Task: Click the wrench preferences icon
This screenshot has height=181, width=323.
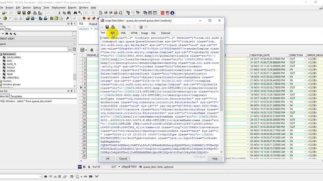Action: 68,18
